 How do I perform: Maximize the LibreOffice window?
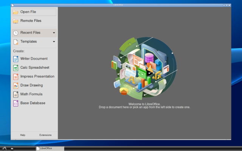pyautogui.click(x=227, y=5)
